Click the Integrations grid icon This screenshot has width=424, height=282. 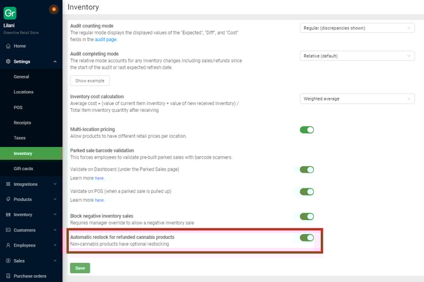8,184
